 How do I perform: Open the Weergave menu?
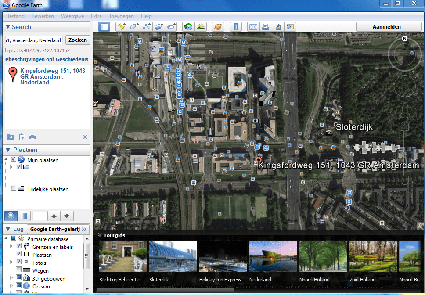pos(72,16)
